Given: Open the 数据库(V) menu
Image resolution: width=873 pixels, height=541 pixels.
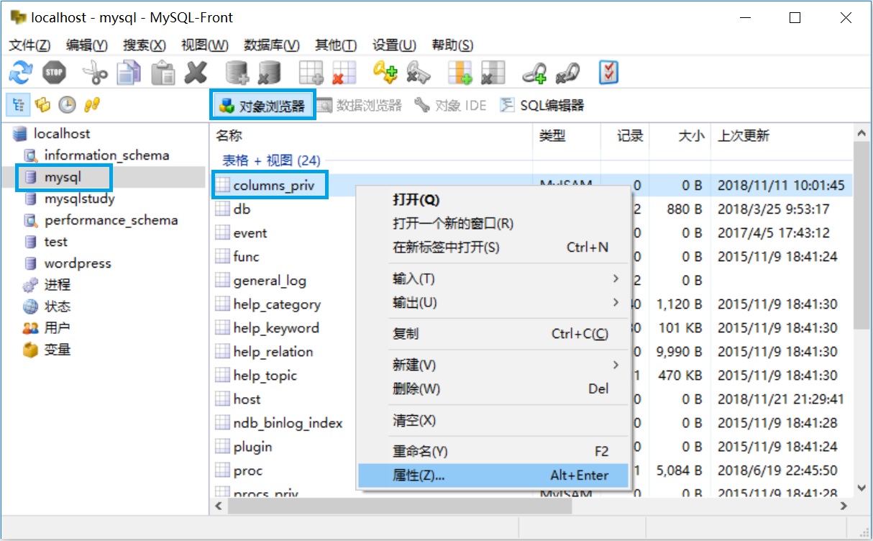Looking at the screenshot, I should tap(272, 45).
